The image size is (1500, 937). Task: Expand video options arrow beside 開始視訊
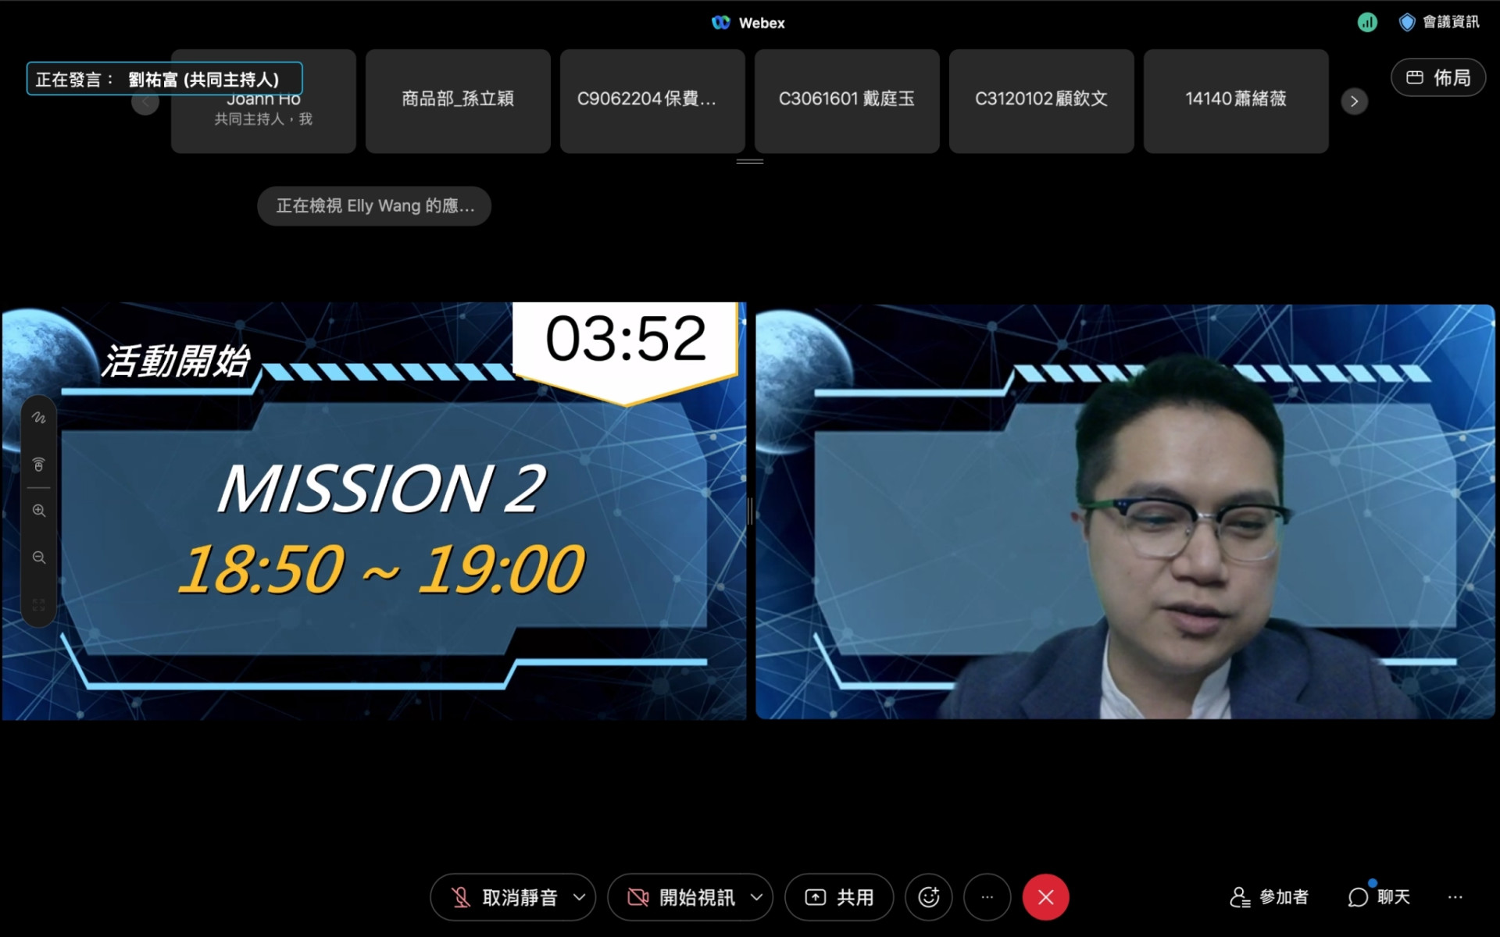[756, 897]
